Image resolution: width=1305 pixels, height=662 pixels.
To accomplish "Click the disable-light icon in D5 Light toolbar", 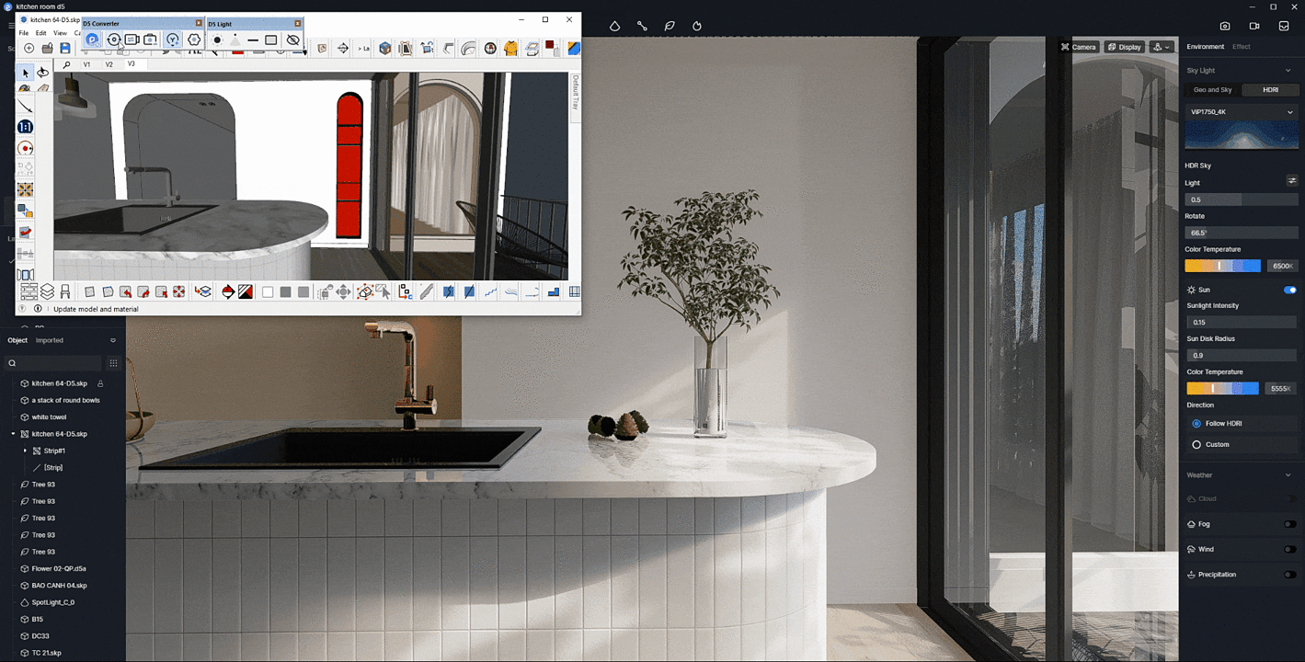I will pyautogui.click(x=294, y=40).
